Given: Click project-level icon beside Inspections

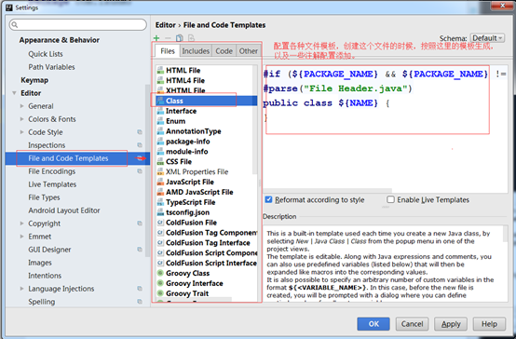Looking at the screenshot, I should (x=140, y=145).
